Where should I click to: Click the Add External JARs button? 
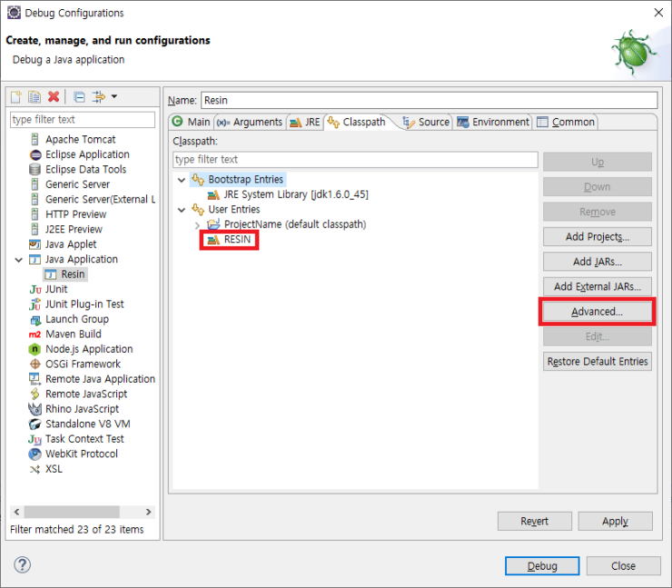597,286
